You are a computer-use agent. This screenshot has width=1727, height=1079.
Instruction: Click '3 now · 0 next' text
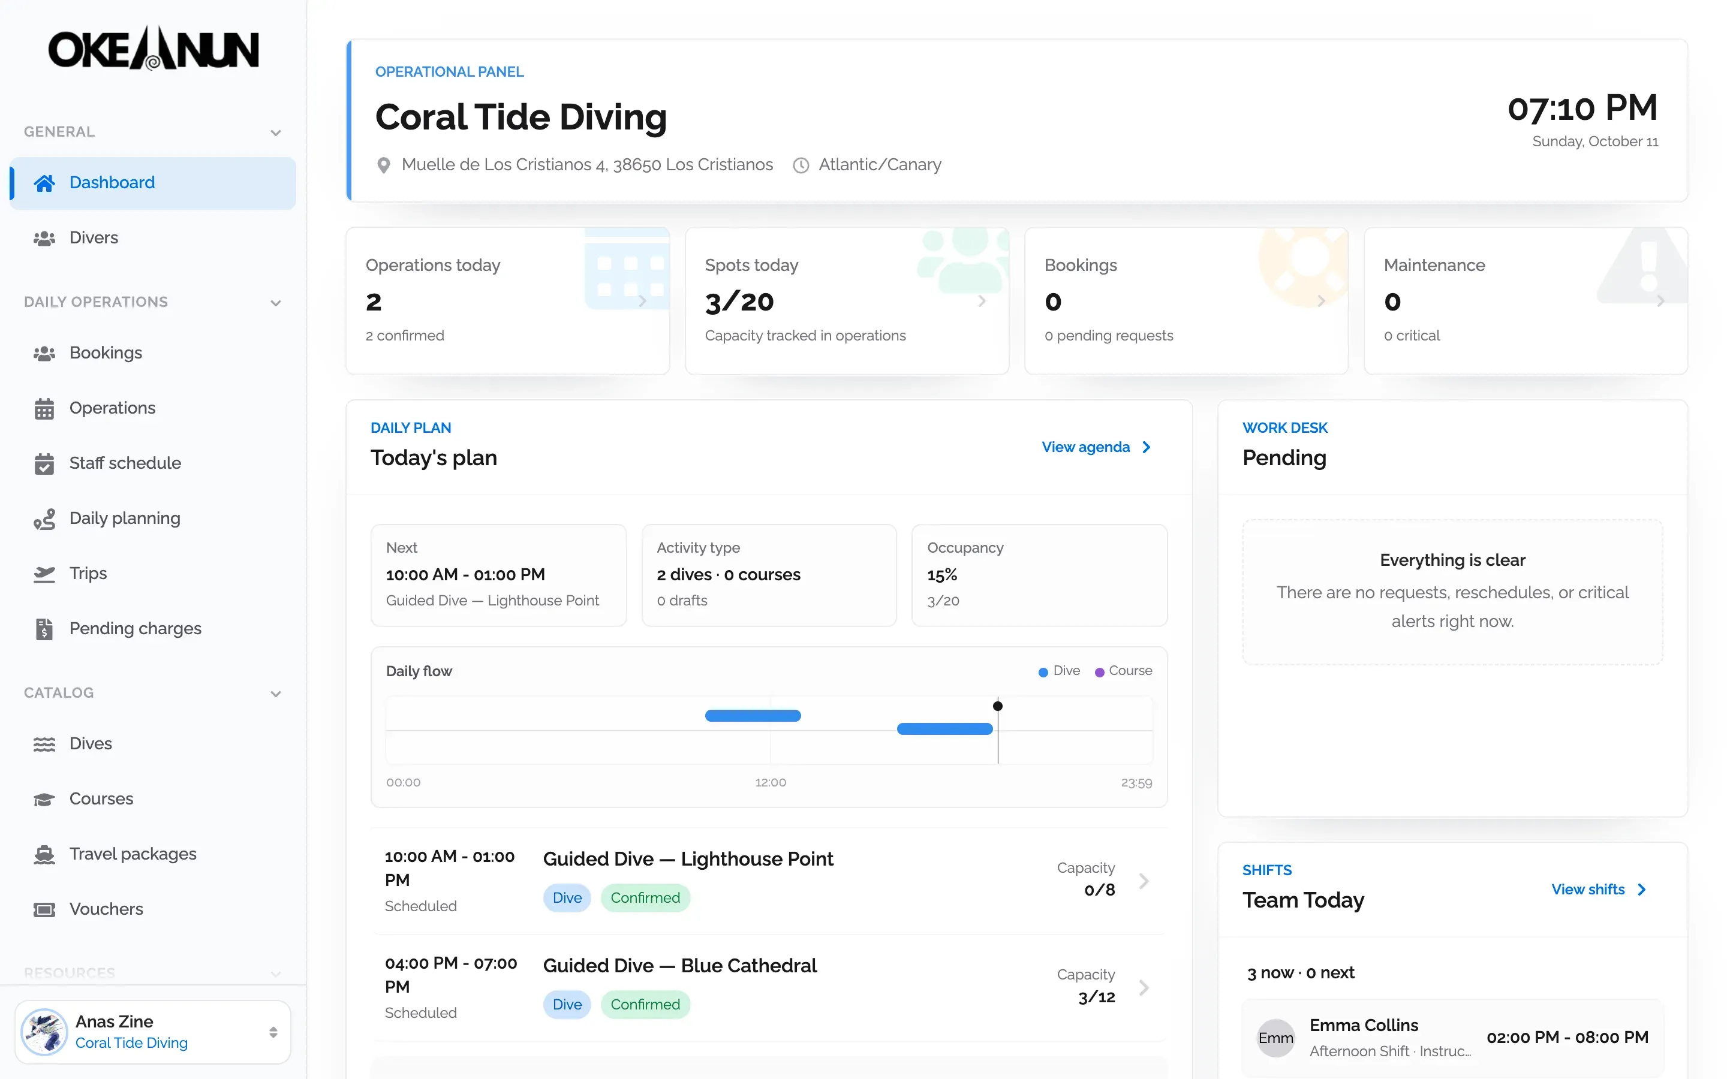click(x=1300, y=973)
